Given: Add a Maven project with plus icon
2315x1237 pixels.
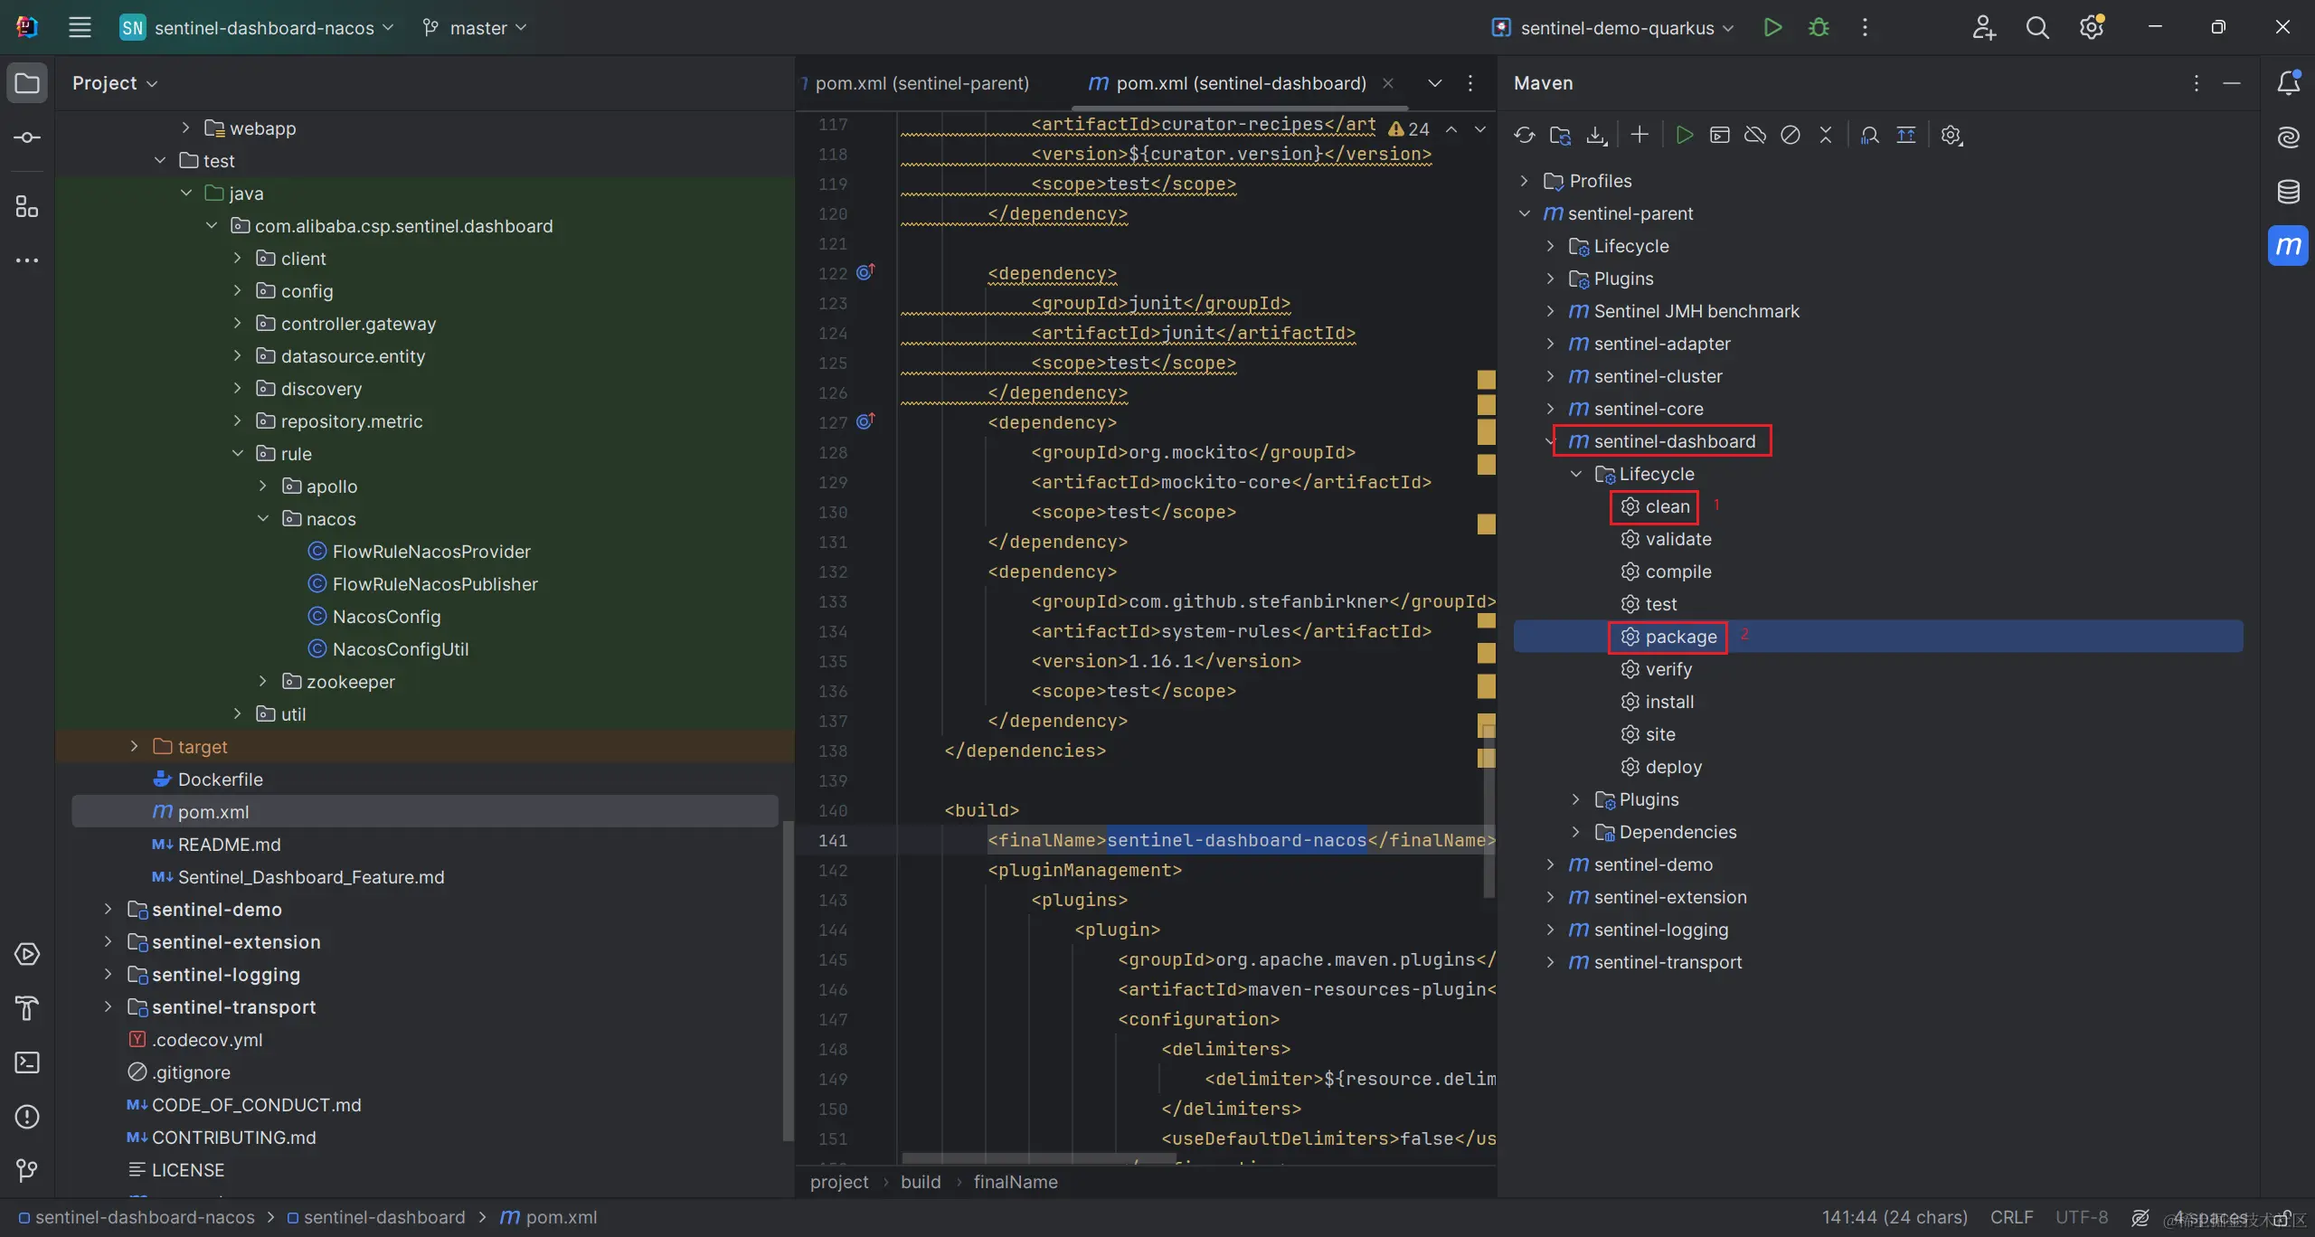Looking at the screenshot, I should (x=1639, y=136).
